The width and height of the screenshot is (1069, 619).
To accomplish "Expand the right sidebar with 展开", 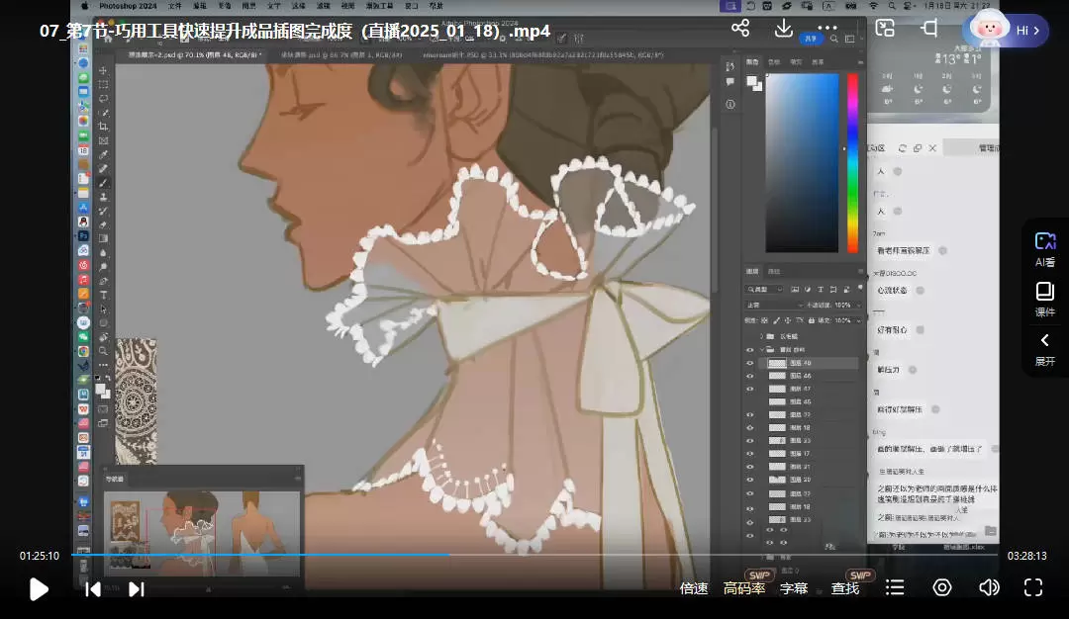I will point(1045,350).
